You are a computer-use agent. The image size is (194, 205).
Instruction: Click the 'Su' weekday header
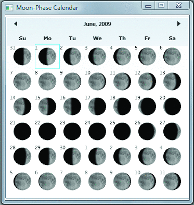pos(22,39)
